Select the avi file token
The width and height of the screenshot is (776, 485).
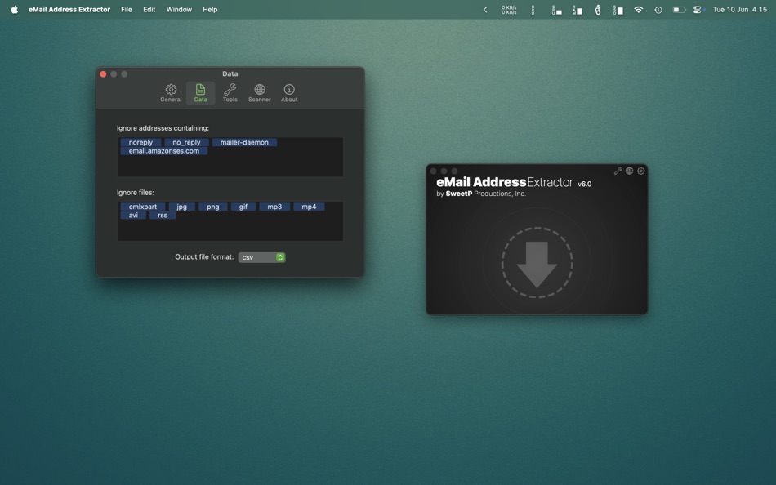[133, 216]
